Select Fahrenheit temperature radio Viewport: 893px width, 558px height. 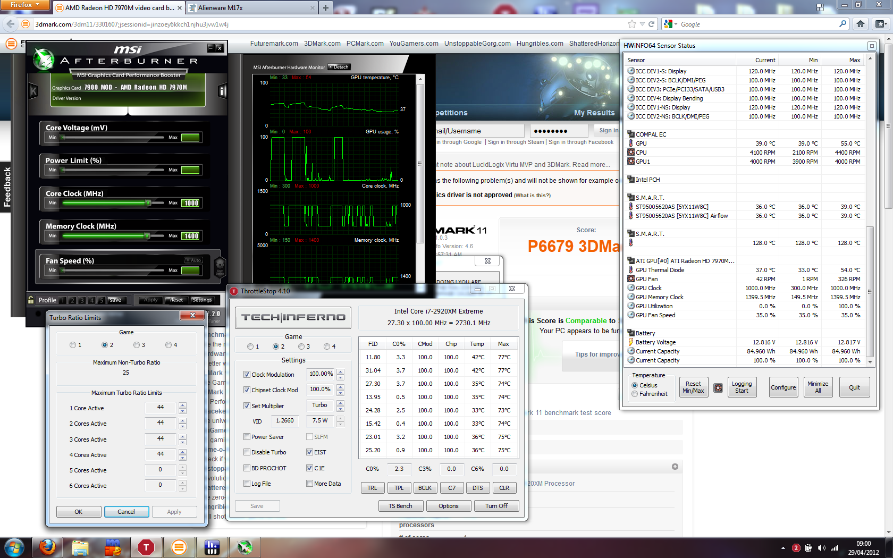click(635, 394)
